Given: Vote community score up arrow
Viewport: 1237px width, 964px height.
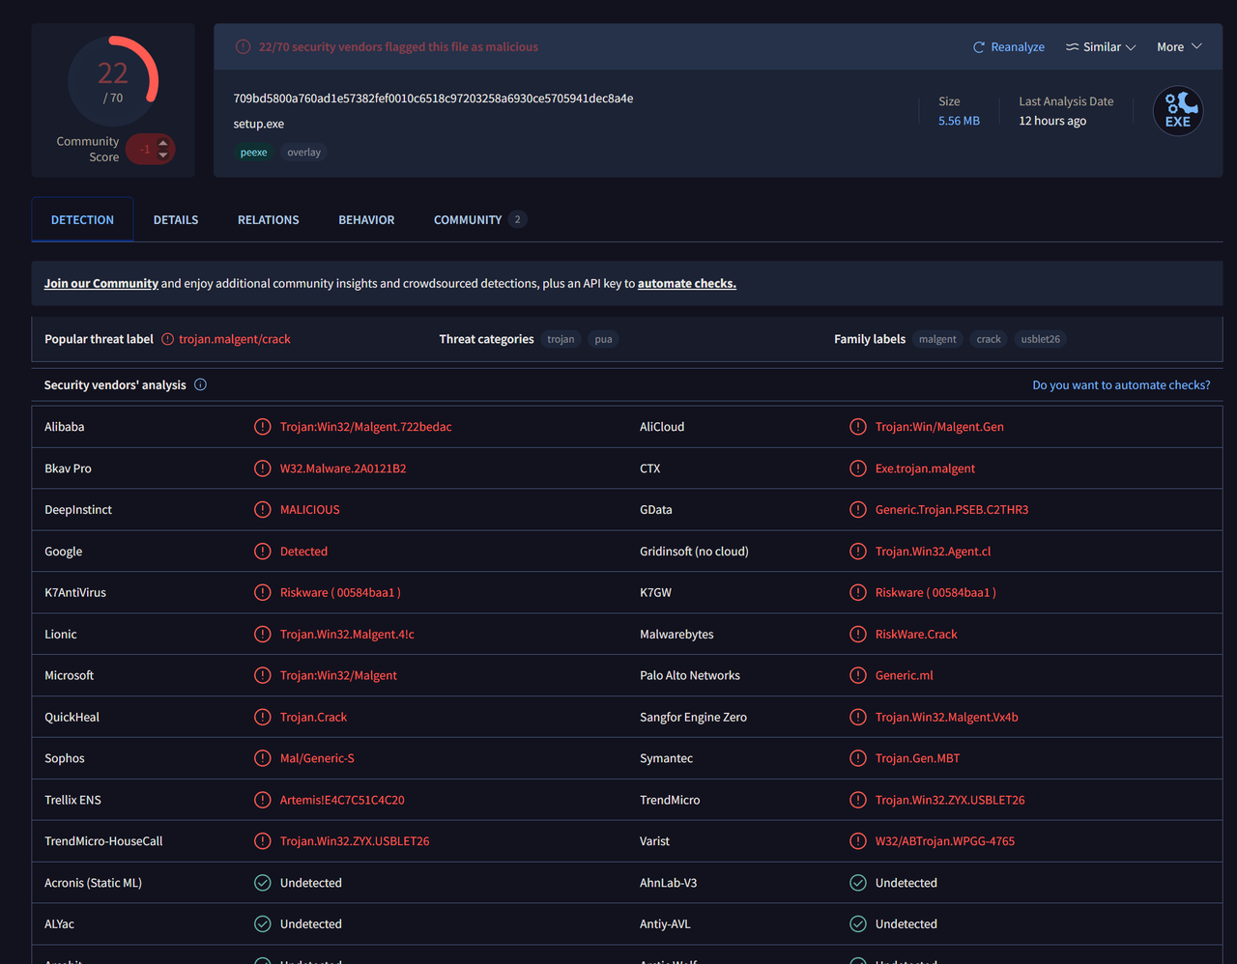Looking at the screenshot, I should (163, 143).
